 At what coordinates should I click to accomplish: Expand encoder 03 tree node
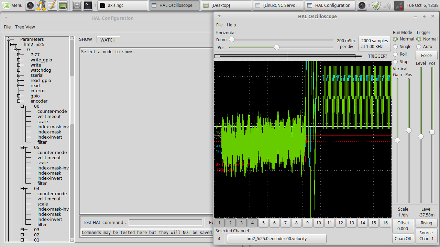coord(22,230)
